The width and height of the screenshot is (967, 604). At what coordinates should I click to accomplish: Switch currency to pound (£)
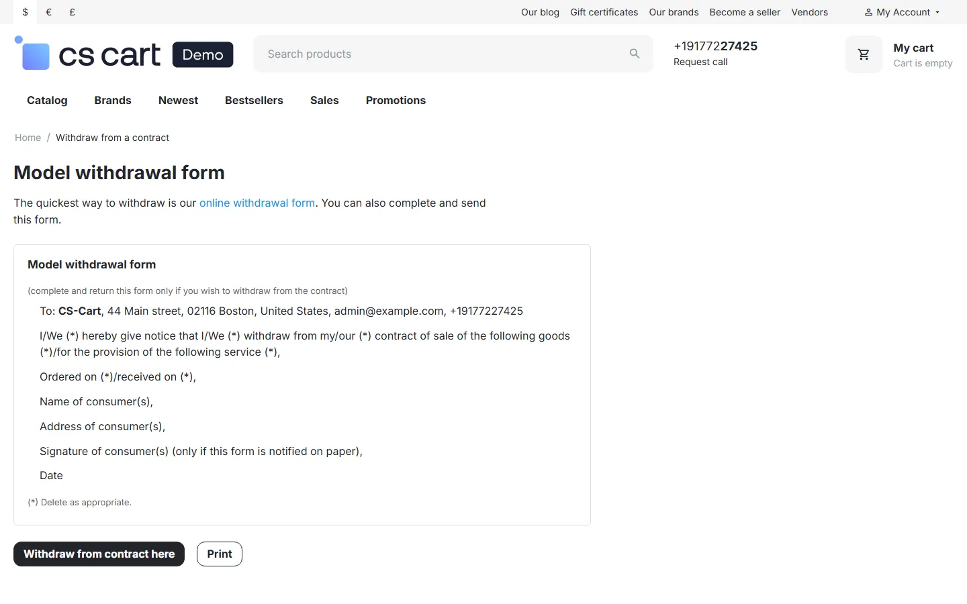pos(73,12)
